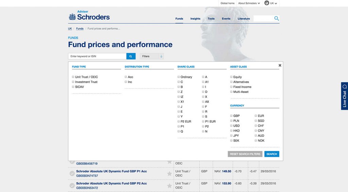Click the blue keyword search button
The width and height of the screenshot is (348, 192).
click(131, 56)
